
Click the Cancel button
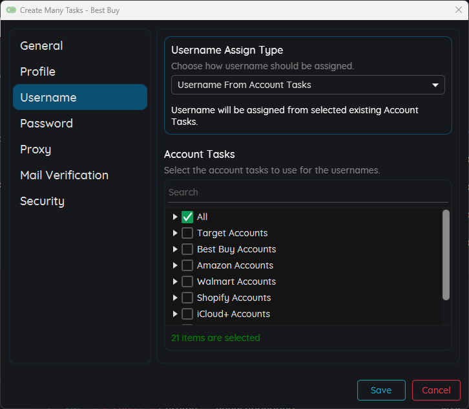tap(436, 390)
